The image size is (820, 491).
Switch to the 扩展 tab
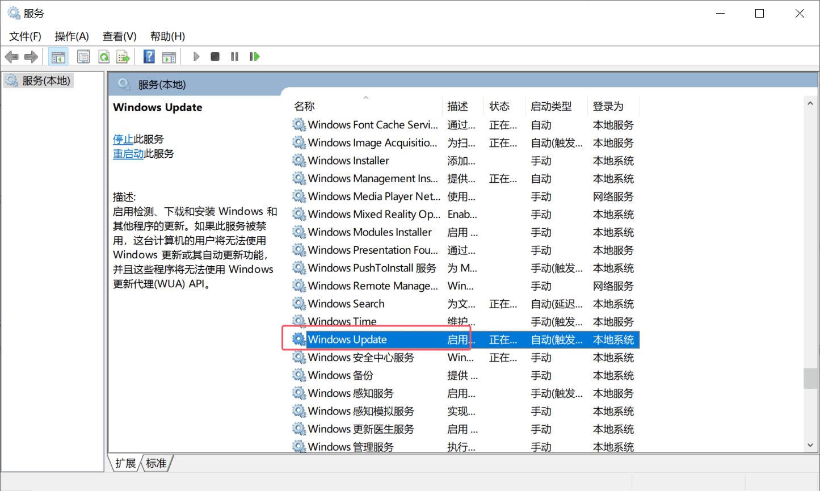125,464
